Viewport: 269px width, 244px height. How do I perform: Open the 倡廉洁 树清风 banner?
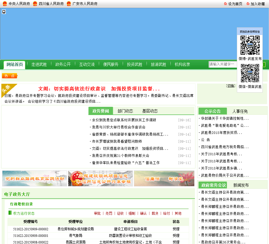164,179
